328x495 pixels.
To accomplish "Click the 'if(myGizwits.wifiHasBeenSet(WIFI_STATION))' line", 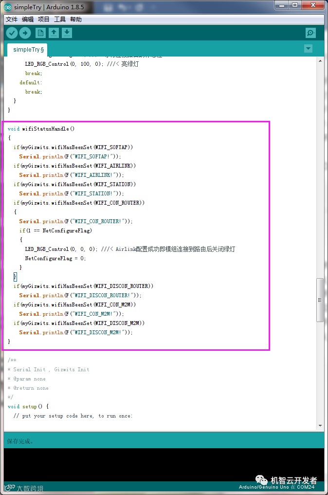I will tap(74, 184).
